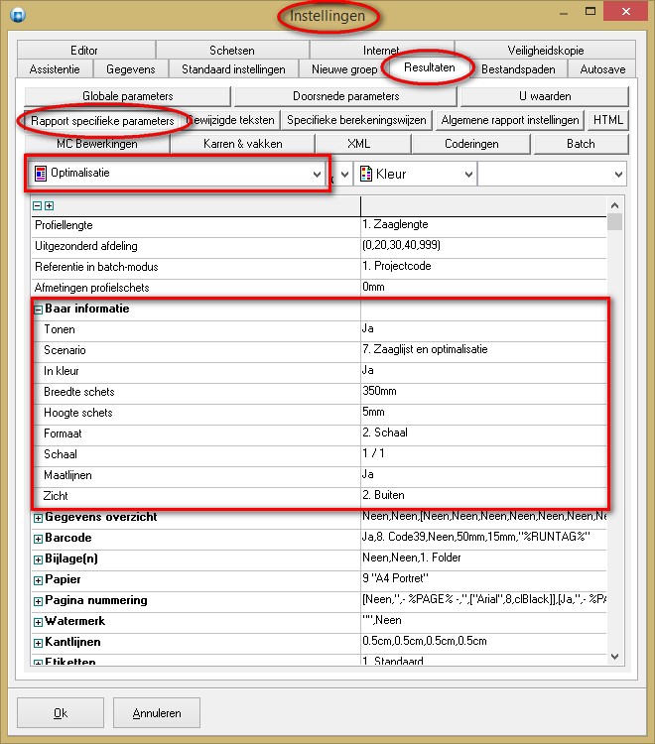655x744 pixels.
Task: Click '7. Zaaglijst en optimalisatie' value
Action: [425, 349]
